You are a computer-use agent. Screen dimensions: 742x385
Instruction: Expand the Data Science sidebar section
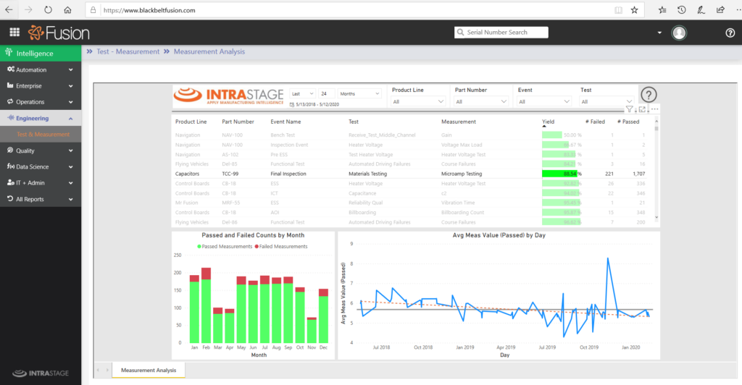[x=41, y=166]
